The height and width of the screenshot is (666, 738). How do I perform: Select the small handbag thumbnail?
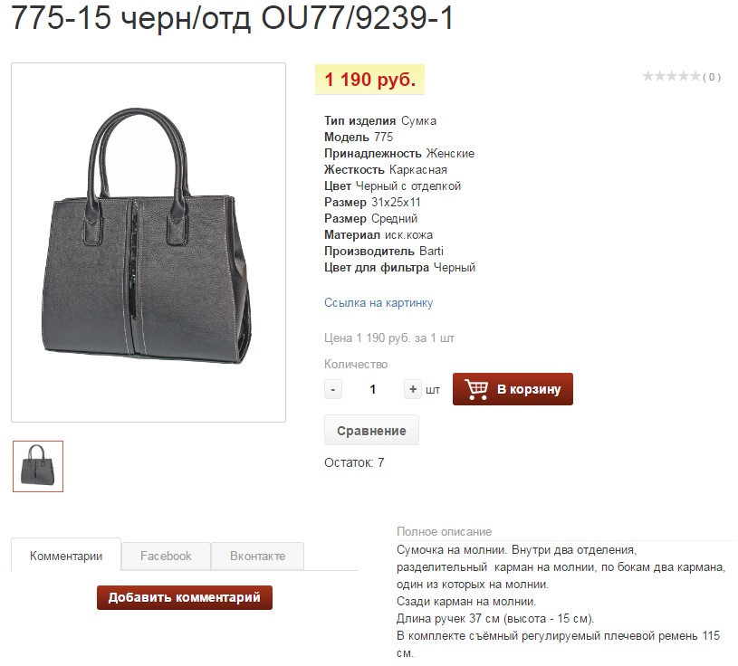(x=38, y=467)
